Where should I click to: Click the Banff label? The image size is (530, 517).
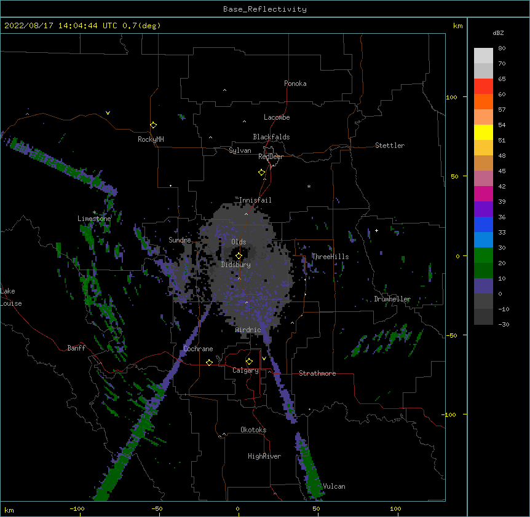pos(76,348)
